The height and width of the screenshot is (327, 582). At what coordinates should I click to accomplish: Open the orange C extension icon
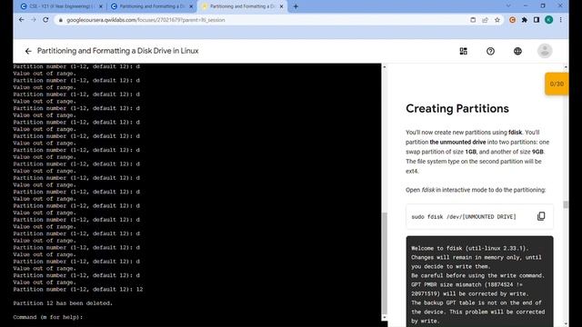513,20
